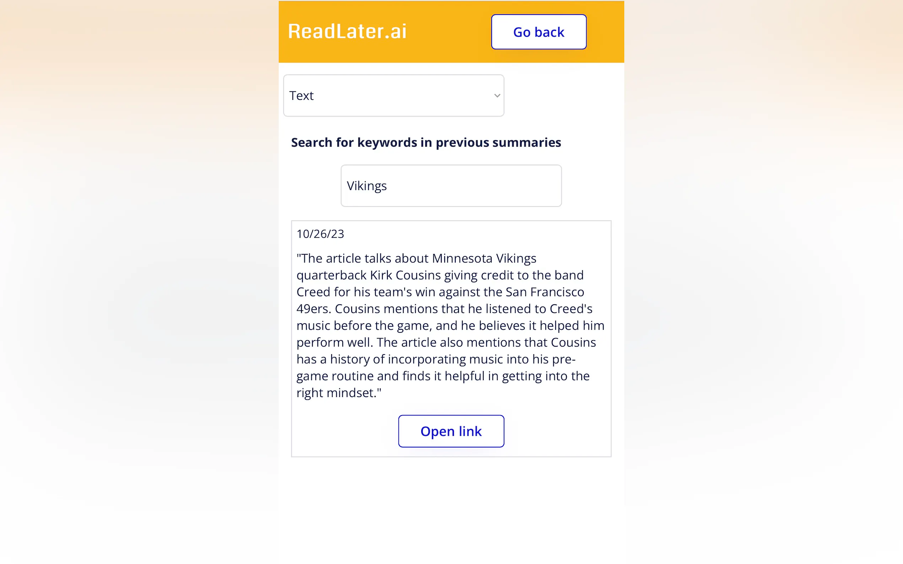The height and width of the screenshot is (564, 903).
Task: Click the dropdown chevron arrow
Action: coord(497,96)
